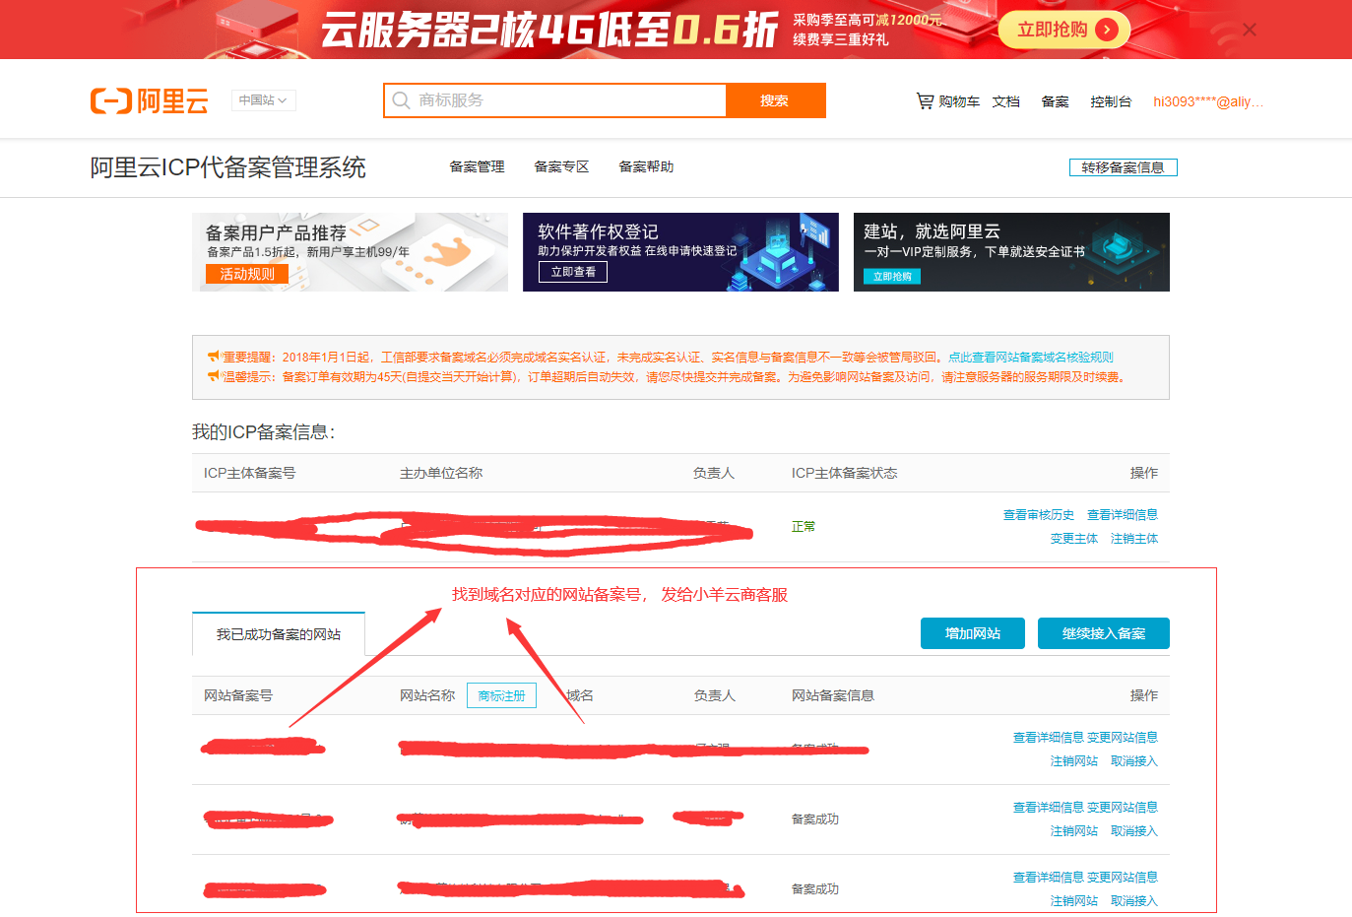This screenshot has height=917, width=1352.
Task: Close the top promotional banner
Action: tap(1249, 30)
